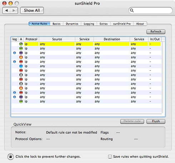Click the blue log indicator in the third rule row
Screen dimensions: 175x163
click(15, 53)
